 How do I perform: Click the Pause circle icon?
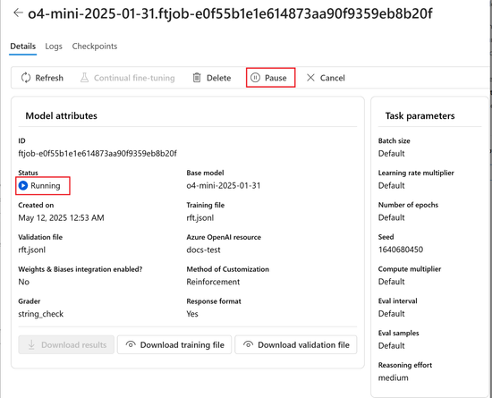[x=256, y=78]
